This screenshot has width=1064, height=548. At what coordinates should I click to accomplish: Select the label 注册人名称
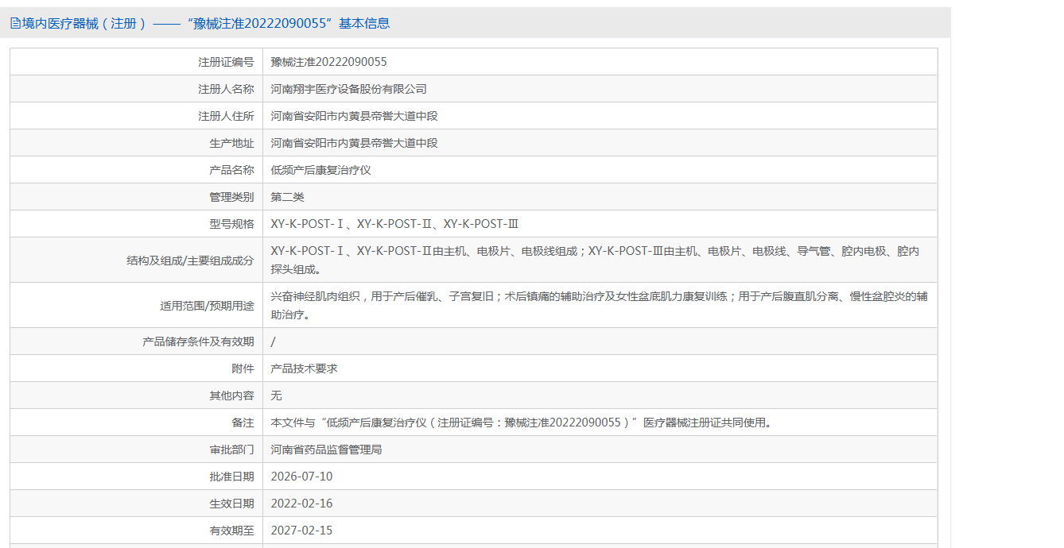coord(226,89)
